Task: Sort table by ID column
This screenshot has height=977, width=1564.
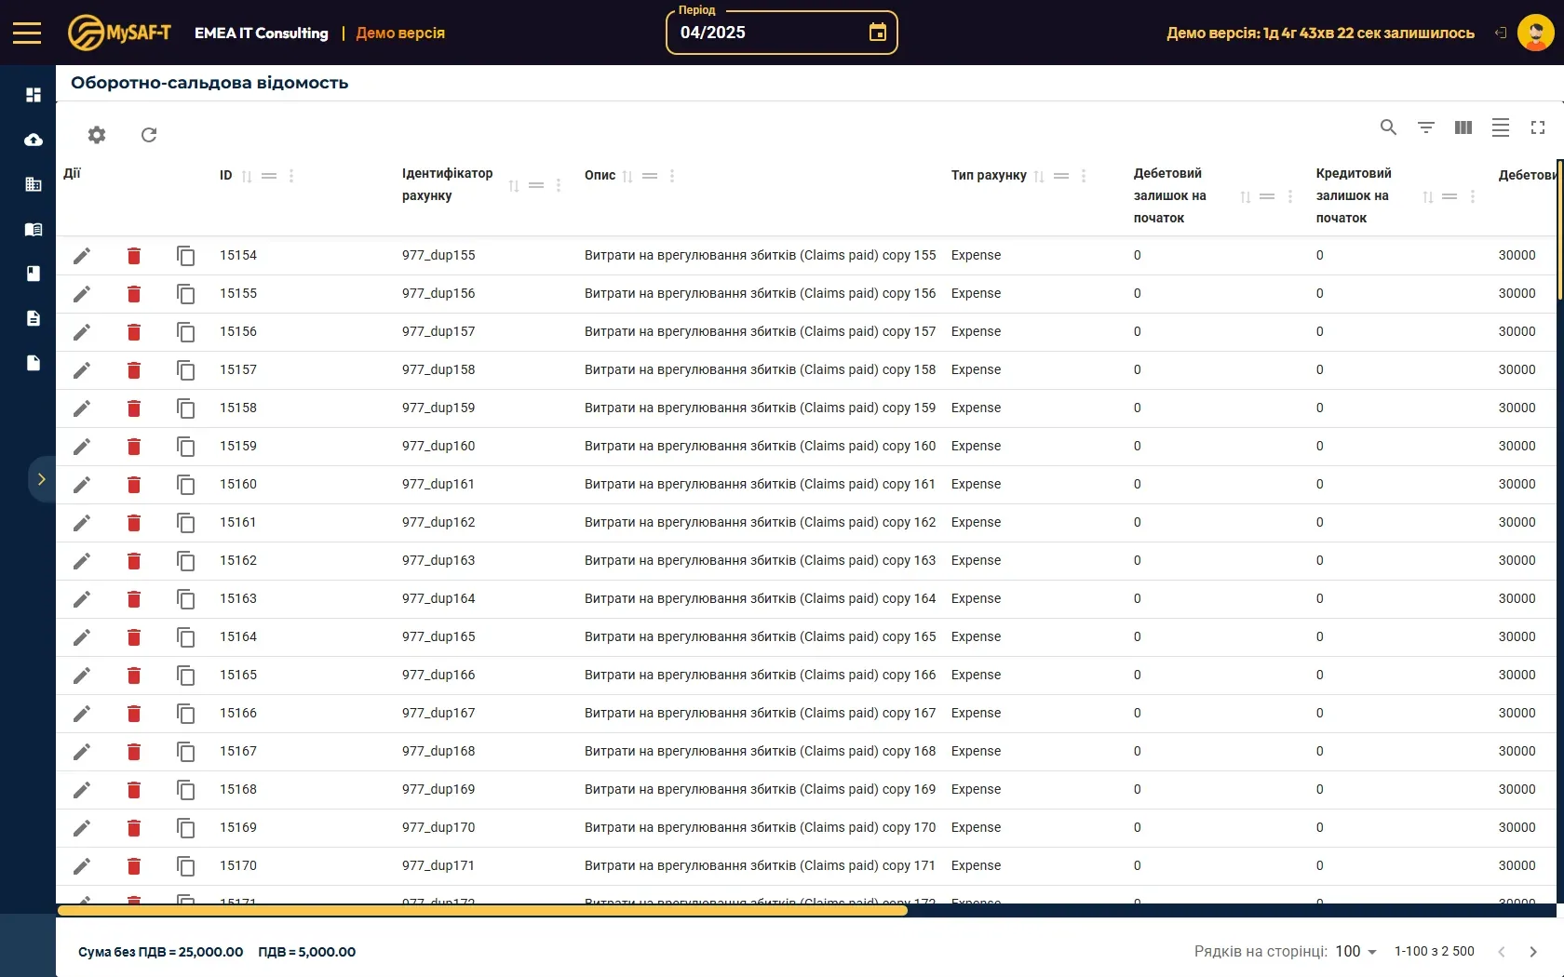Action: tap(247, 176)
